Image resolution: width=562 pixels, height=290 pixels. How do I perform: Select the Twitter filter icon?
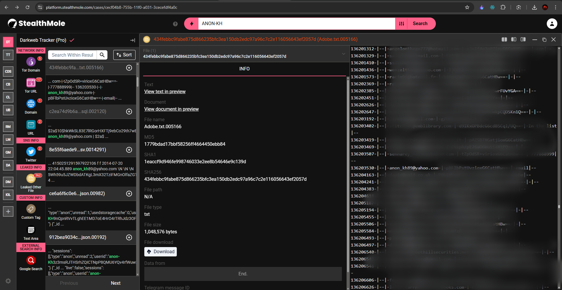[x=31, y=152]
